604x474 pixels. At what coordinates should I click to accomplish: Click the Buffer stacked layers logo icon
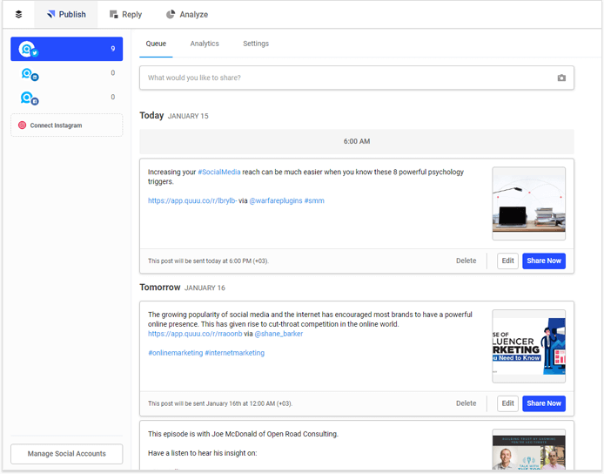[x=18, y=14]
